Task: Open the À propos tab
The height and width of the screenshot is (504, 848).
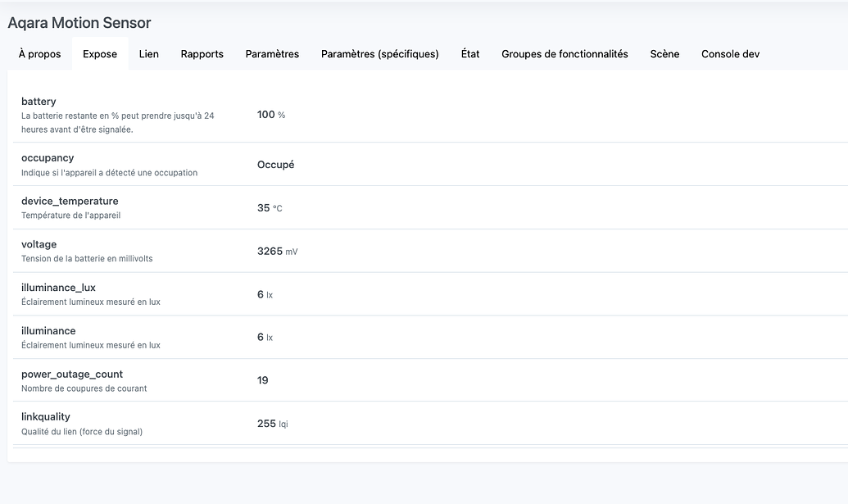Action: [39, 54]
